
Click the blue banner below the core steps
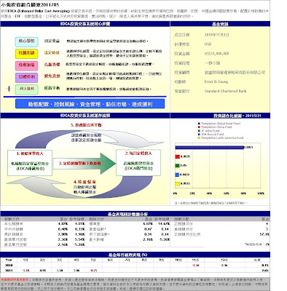(90, 104)
